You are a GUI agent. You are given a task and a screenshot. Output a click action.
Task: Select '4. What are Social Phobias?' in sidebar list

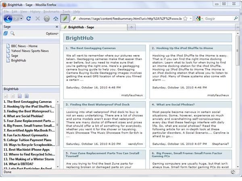pos(23,116)
